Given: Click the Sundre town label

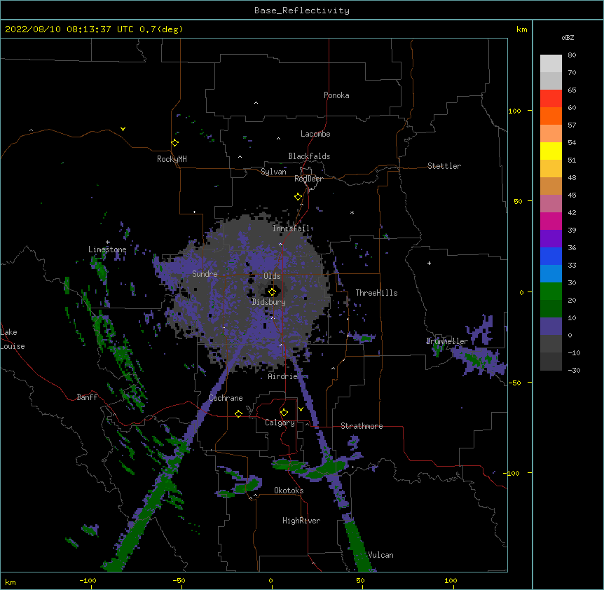Looking at the screenshot, I should pyautogui.click(x=205, y=274).
